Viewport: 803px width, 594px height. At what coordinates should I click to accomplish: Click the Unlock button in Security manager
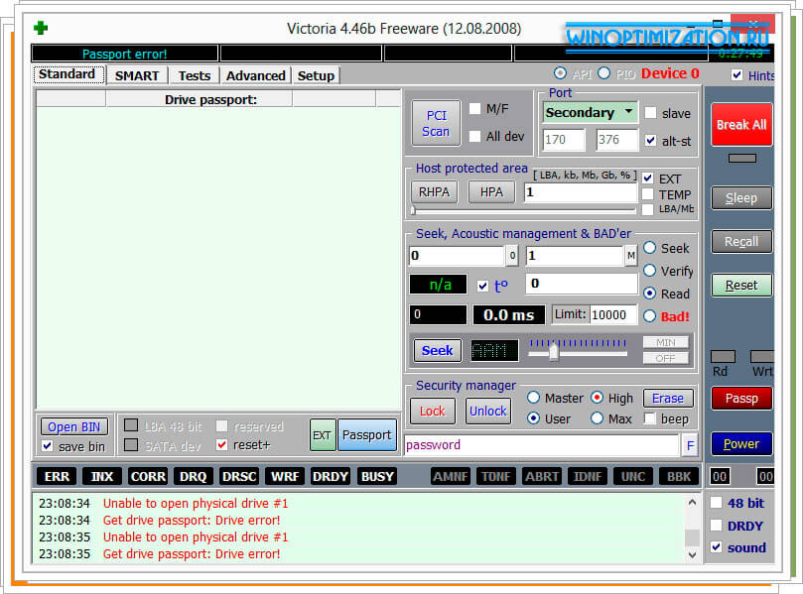(x=487, y=411)
